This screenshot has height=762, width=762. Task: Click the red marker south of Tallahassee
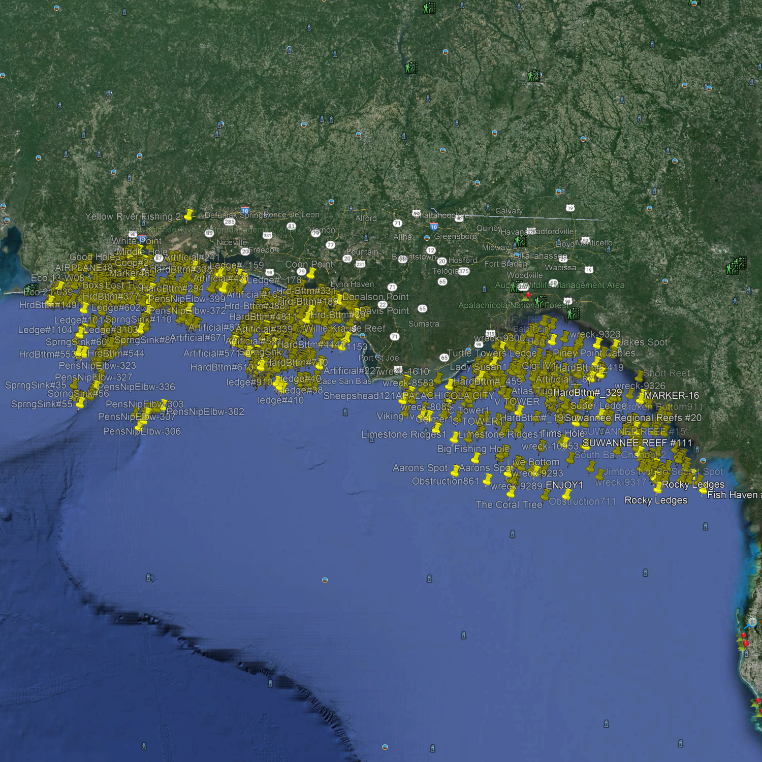coord(528,295)
